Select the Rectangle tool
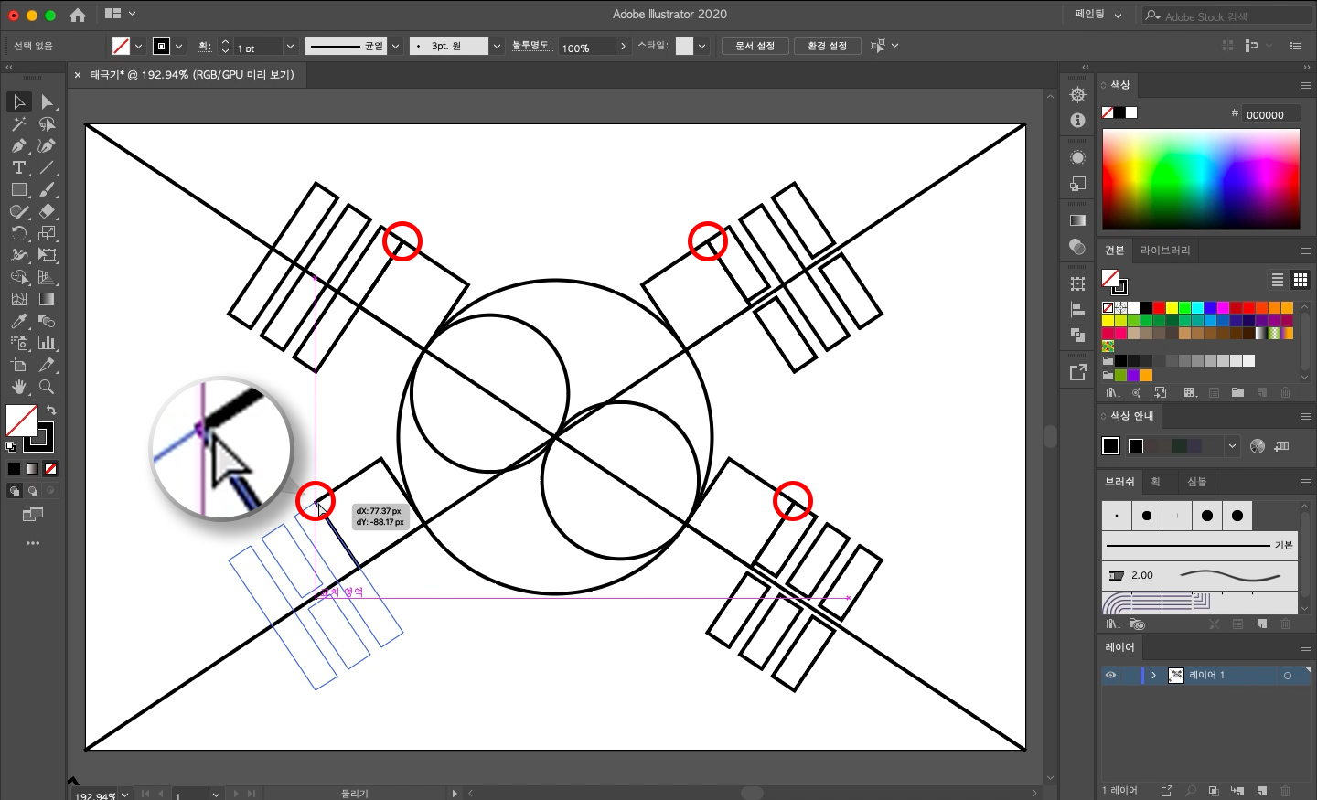The image size is (1317, 800). (18, 189)
